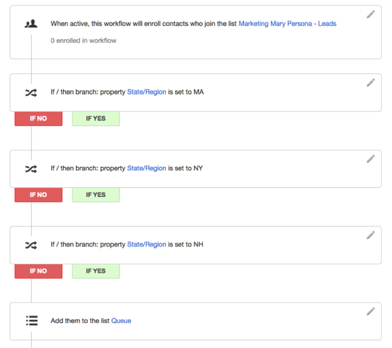Viewport: 392px width, 348px height.
Task: Open State/Region property in the NH branch
Action: tap(147, 244)
